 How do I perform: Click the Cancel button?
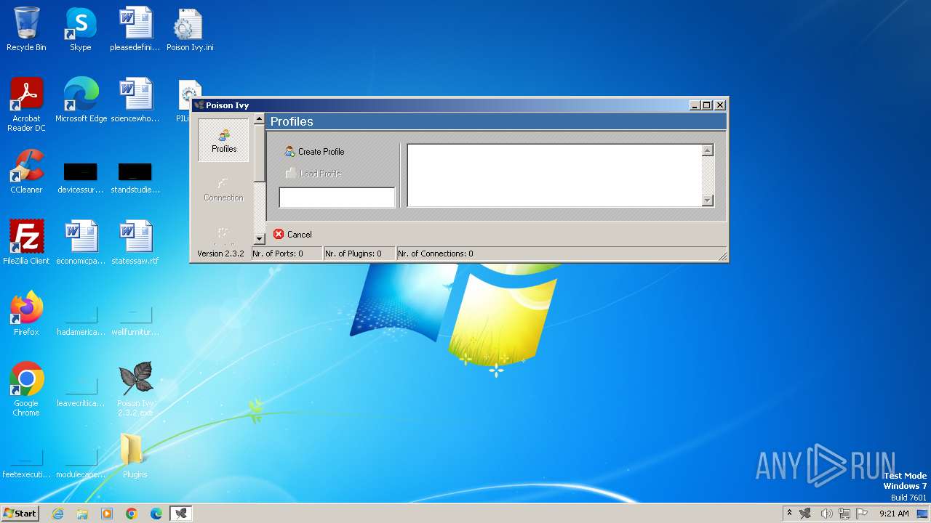pyautogui.click(x=292, y=235)
